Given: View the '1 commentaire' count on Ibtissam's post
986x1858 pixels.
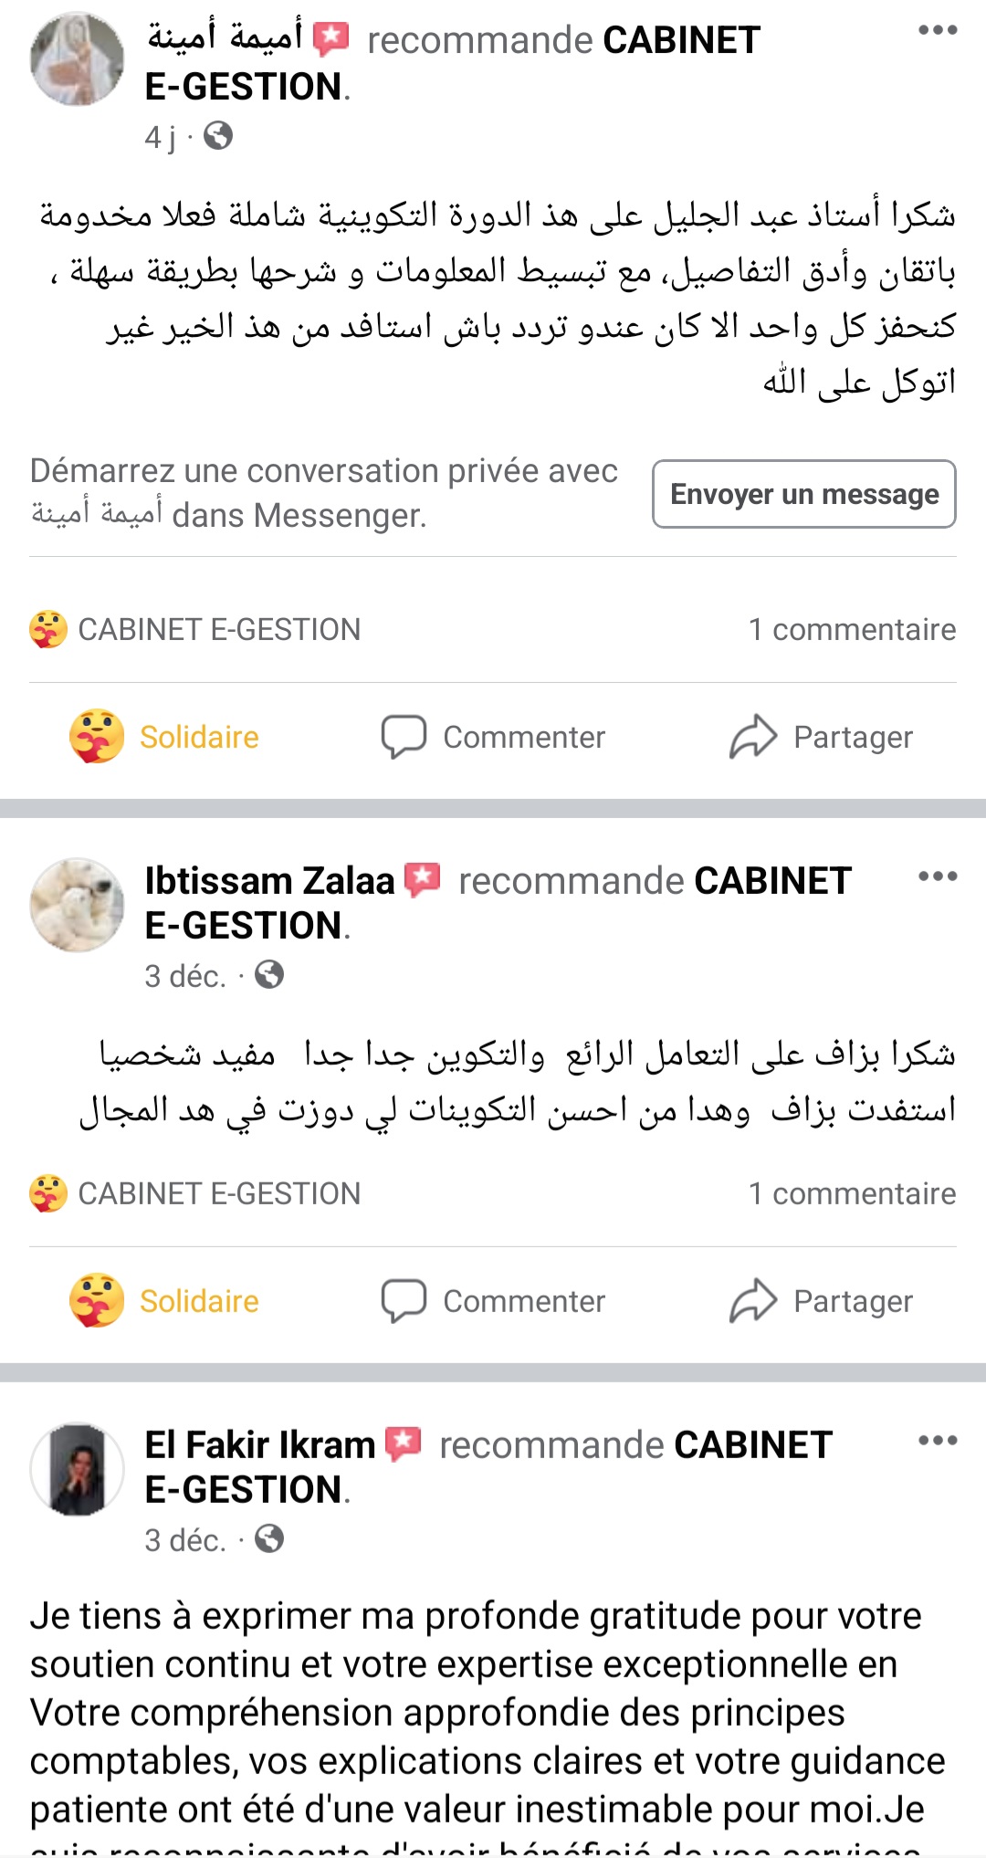Looking at the screenshot, I should point(852,1193).
